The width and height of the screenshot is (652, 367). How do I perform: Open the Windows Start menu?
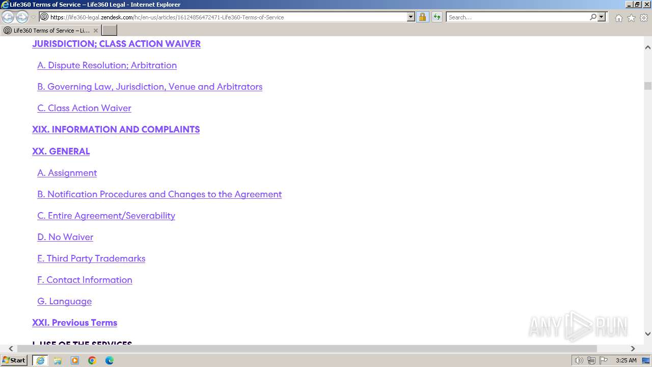(x=14, y=360)
